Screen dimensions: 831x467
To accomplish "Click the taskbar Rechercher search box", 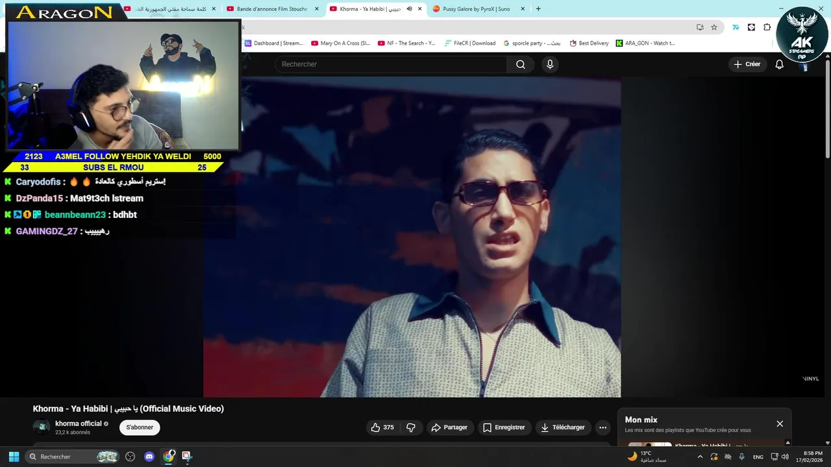I will tap(73, 457).
